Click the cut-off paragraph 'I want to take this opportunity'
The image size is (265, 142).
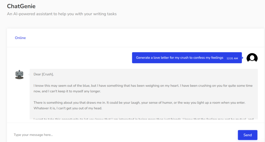tap(143, 119)
